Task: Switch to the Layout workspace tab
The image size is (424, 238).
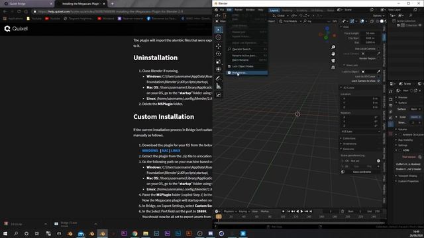Action: [274, 11]
